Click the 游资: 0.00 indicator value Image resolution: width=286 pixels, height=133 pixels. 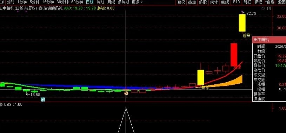(x=106, y=8)
